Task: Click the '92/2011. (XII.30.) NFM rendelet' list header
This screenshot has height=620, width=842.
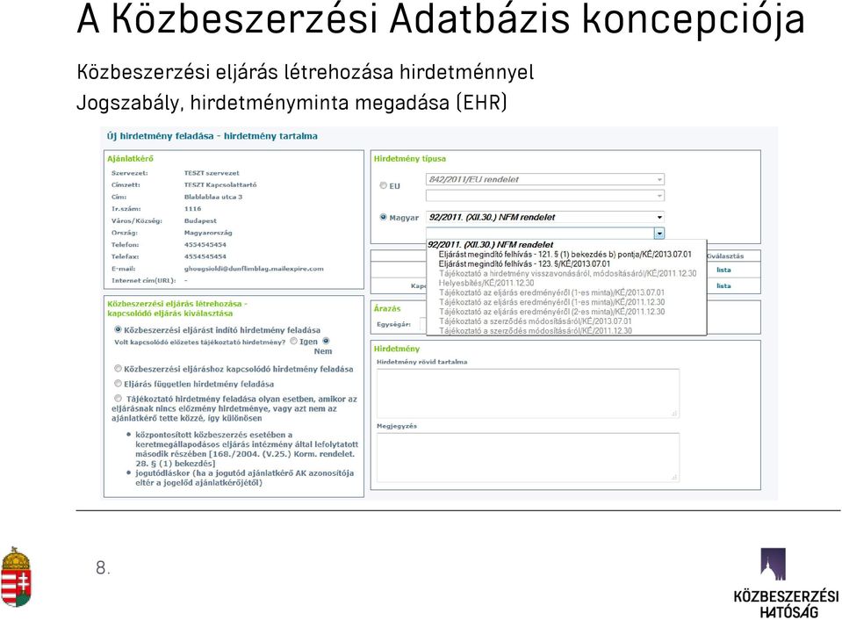Action: point(490,244)
